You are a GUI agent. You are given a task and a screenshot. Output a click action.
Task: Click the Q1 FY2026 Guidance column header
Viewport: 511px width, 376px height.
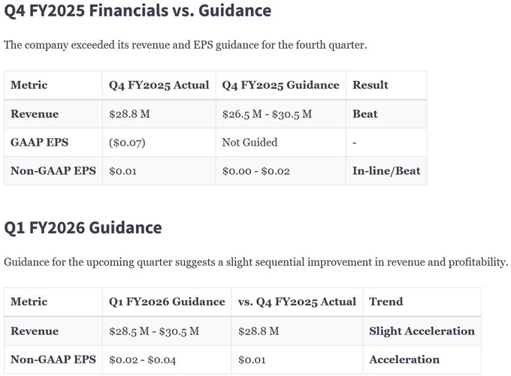pyautogui.click(x=167, y=302)
